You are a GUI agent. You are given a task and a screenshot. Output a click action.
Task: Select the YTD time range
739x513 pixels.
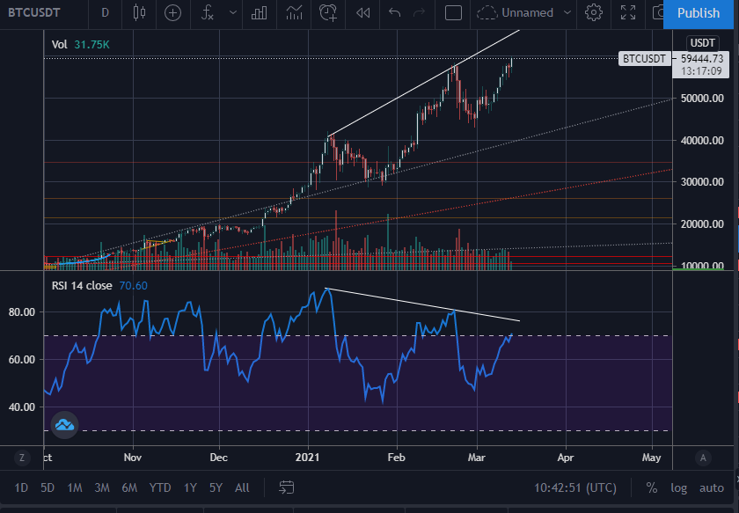tap(160, 487)
